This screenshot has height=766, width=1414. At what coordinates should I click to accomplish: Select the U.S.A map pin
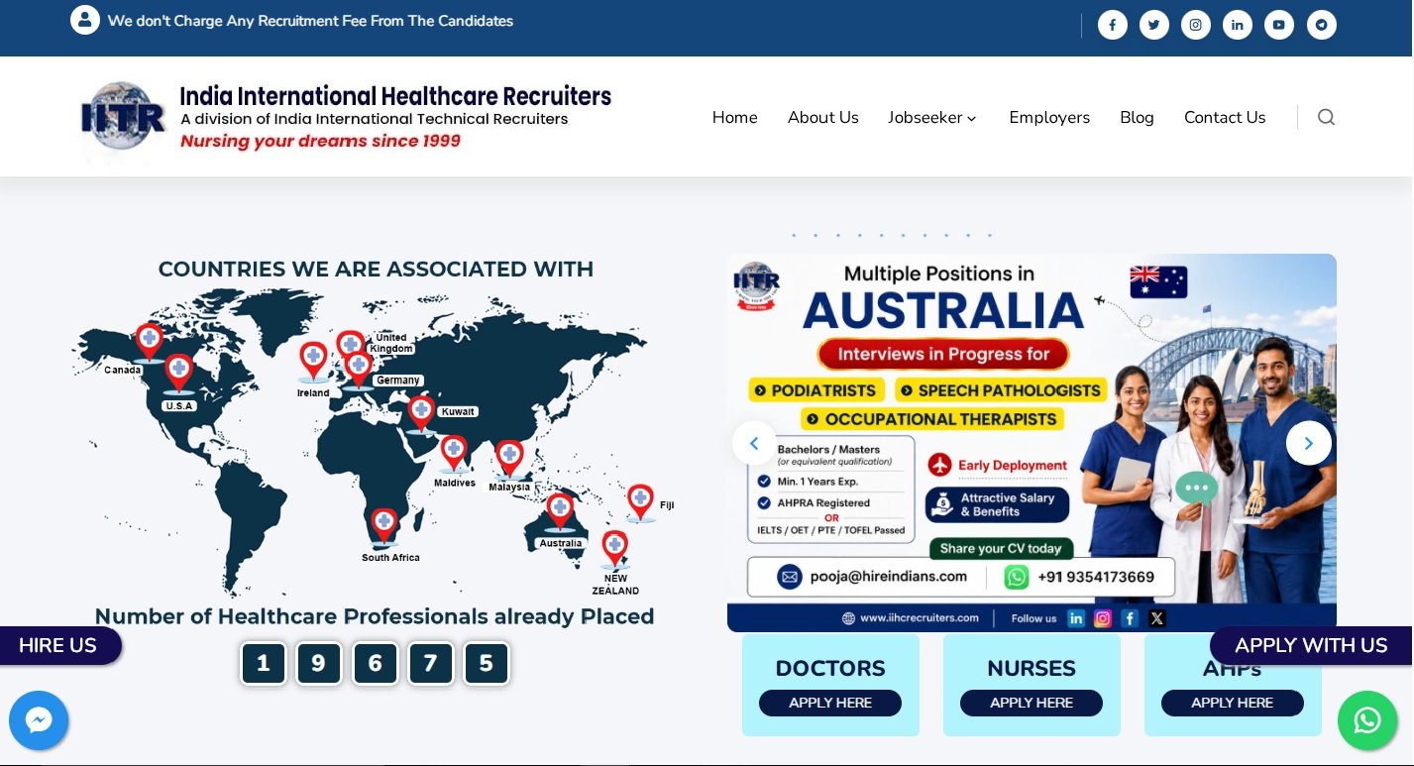point(179,374)
